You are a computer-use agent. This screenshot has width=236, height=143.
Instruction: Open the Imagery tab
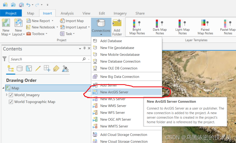[120, 13]
